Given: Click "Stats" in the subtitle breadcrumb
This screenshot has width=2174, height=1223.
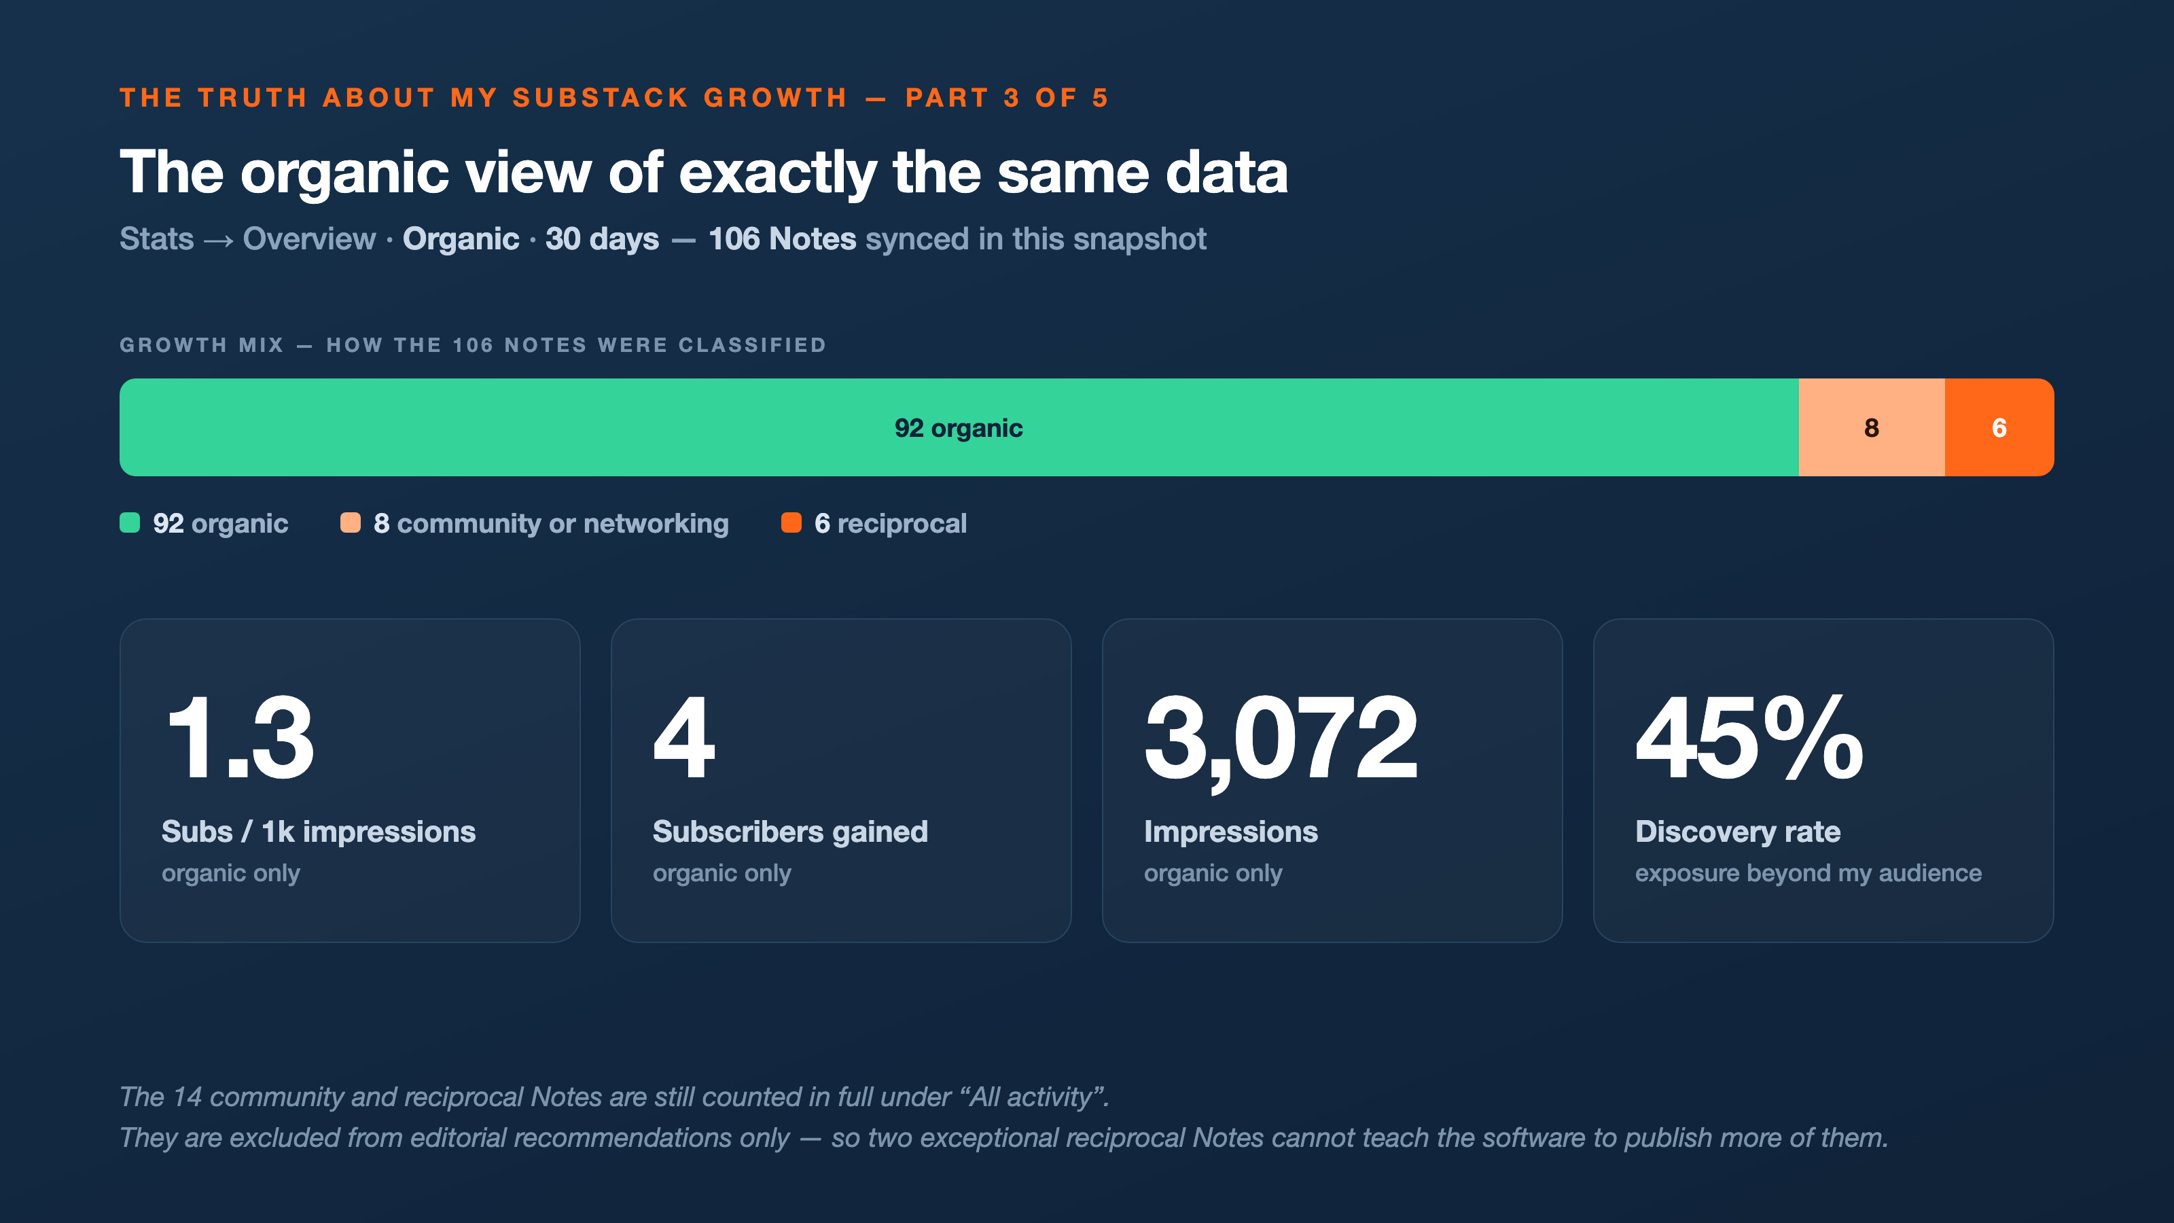Looking at the screenshot, I should point(157,239).
